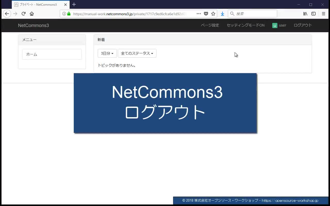Open a new tab with plus button

point(74,4)
